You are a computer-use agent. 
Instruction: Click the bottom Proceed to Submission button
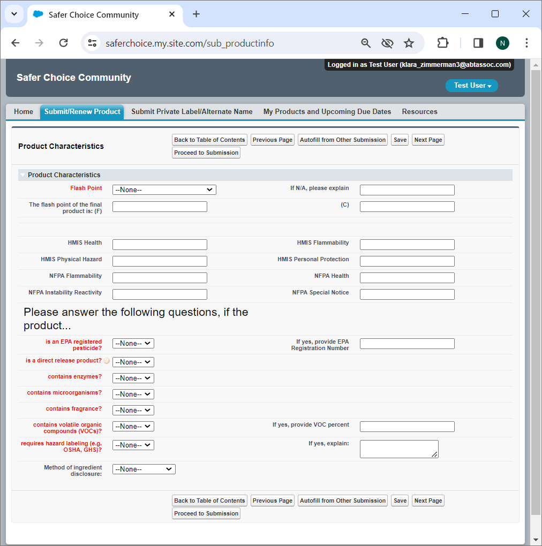[x=206, y=513]
